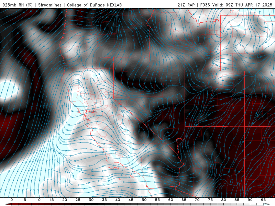The image size is (275, 206).
Task: Click the "0" color scale label
Action: (12, 200)
